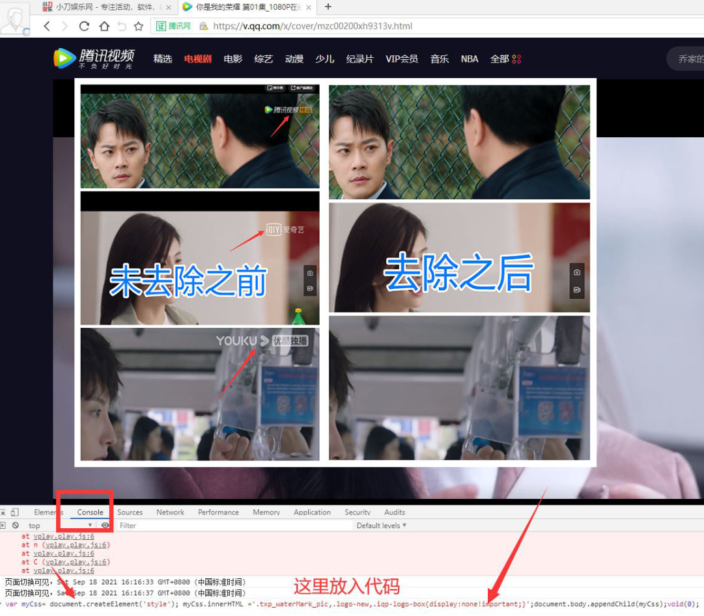Viewport: 704px width, 616px height.
Task: Select the 你是我的荣耀 第01集 tab
Action: [246, 7]
